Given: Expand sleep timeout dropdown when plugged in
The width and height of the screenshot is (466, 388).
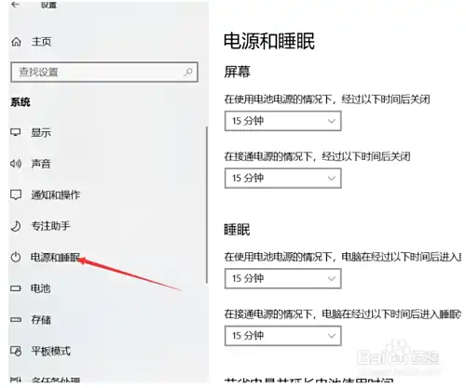Looking at the screenshot, I should click(283, 336).
